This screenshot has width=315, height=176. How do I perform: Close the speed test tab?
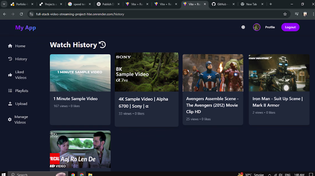[x=90, y=4]
